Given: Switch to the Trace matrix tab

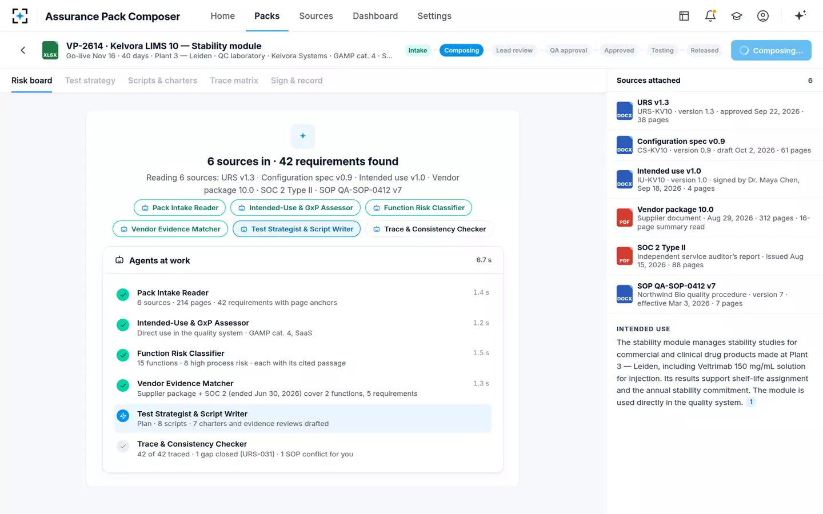Looking at the screenshot, I should 234,81.
